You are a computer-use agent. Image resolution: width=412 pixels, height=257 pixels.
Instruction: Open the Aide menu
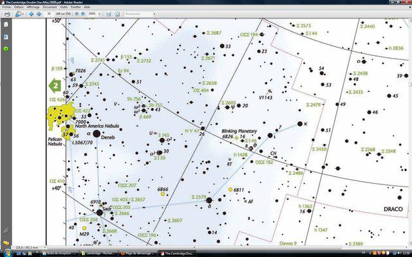(x=87, y=7)
